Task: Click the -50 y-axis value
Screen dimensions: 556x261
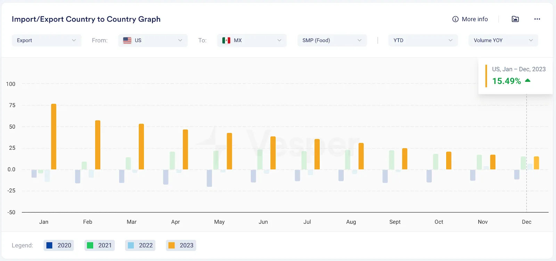Action: [11, 212]
